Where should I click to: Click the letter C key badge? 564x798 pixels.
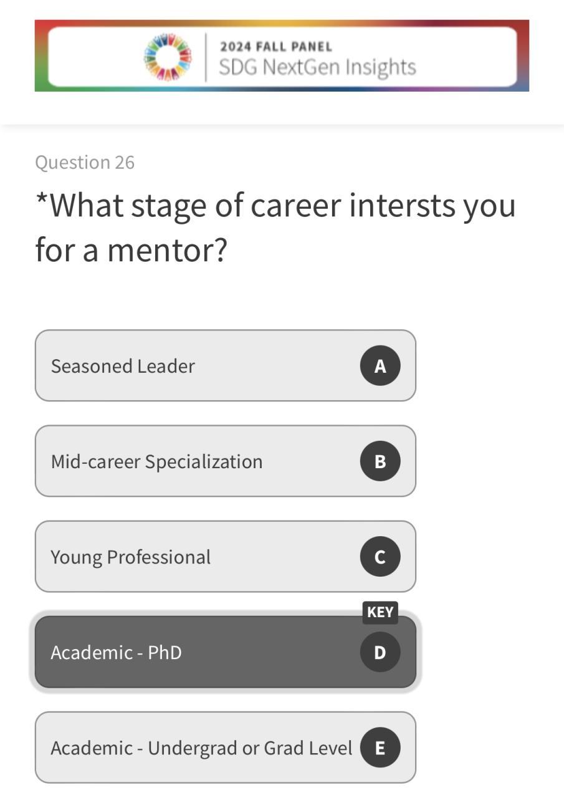coord(380,557)
